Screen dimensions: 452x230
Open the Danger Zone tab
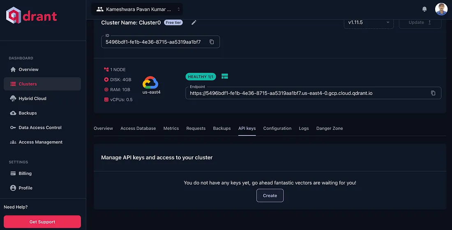point(330,128)
